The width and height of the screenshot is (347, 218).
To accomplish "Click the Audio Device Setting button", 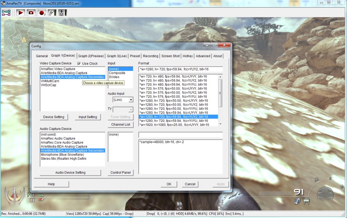I will click(70, 172).
